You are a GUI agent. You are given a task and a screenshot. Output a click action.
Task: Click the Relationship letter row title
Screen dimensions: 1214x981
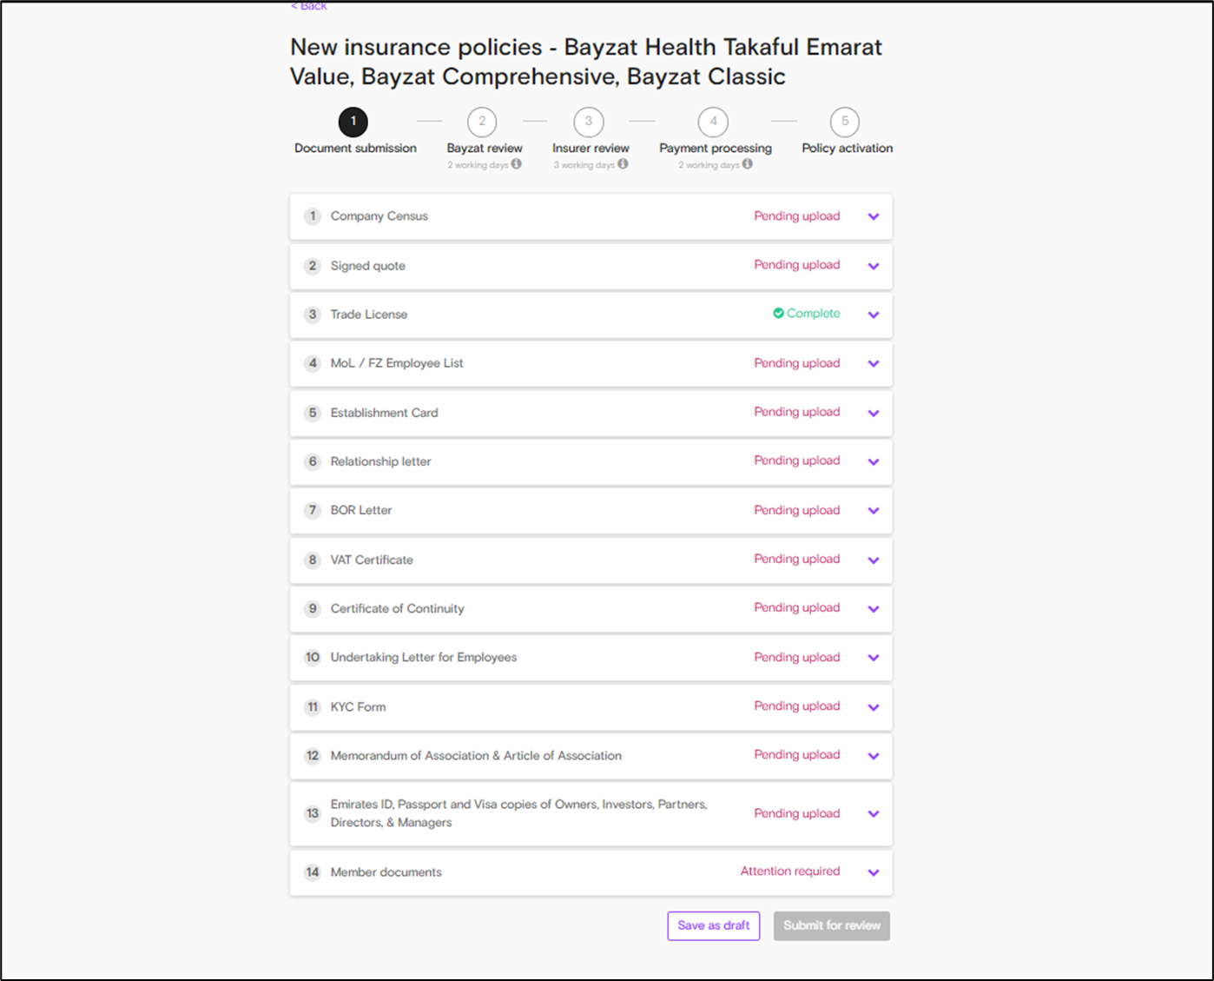(x=381, y=461)
